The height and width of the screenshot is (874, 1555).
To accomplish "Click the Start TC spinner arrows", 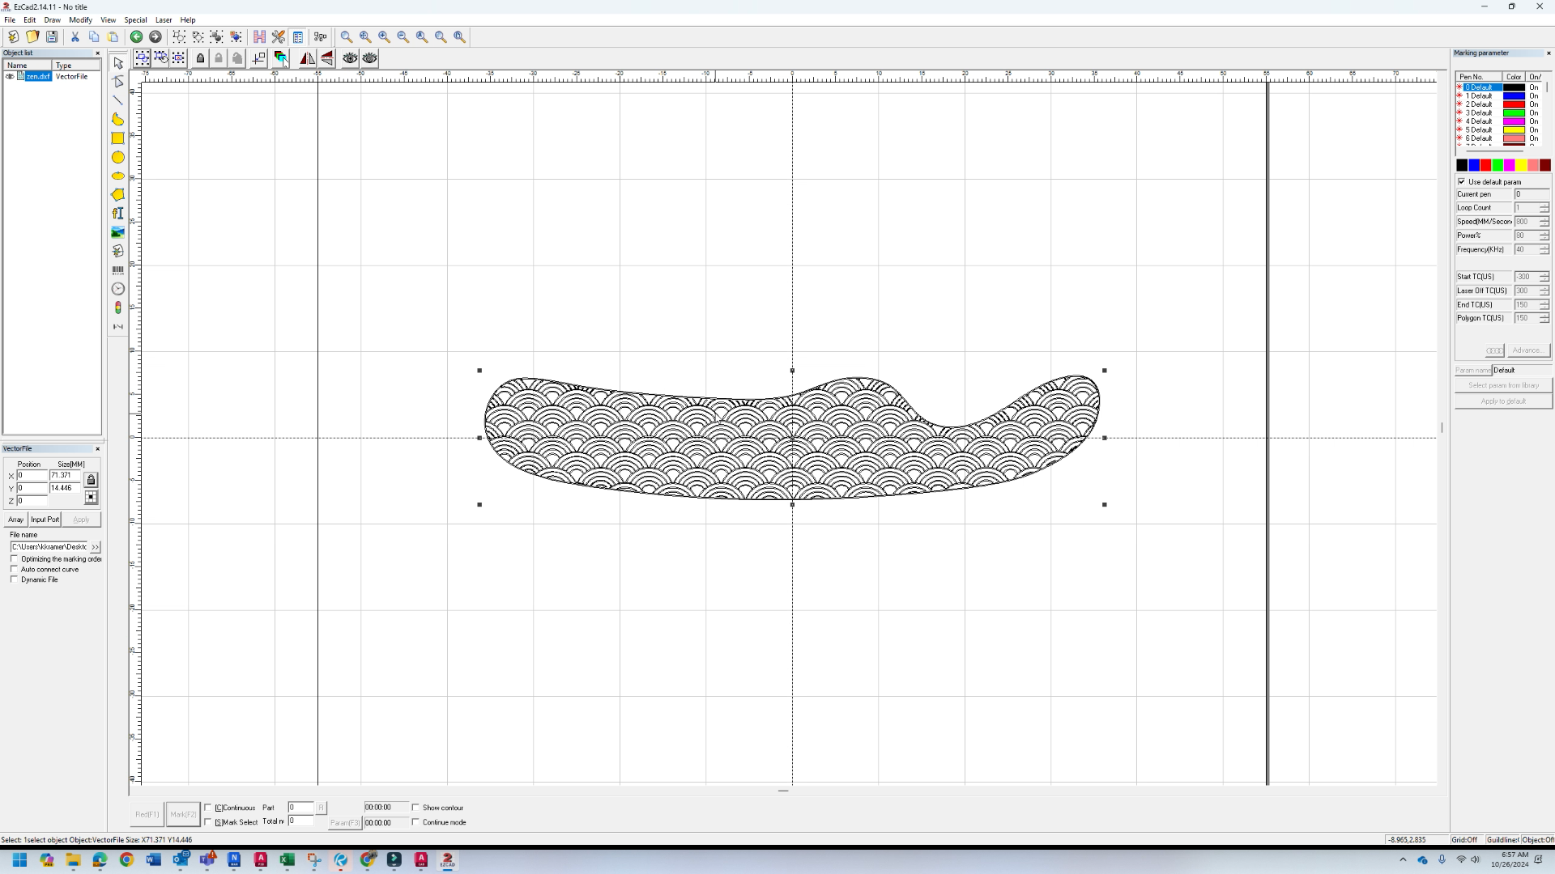I will (x=1544, y=277).
